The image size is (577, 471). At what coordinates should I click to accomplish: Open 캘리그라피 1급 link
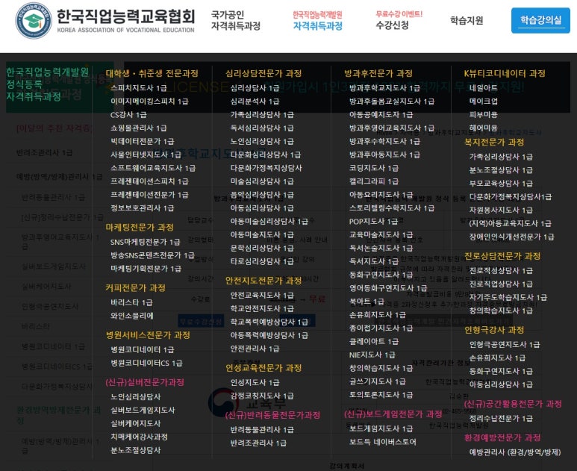click(373, 181)
